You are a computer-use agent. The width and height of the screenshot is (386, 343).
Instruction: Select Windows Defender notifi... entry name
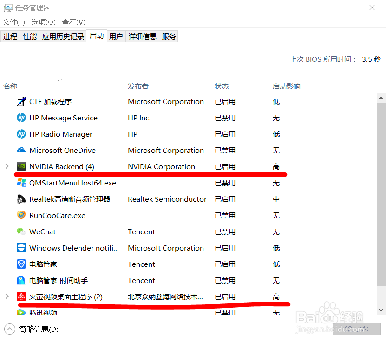(x=74, y=248)
